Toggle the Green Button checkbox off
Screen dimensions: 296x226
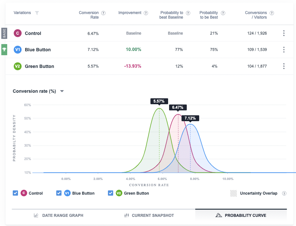coord(110,193)
